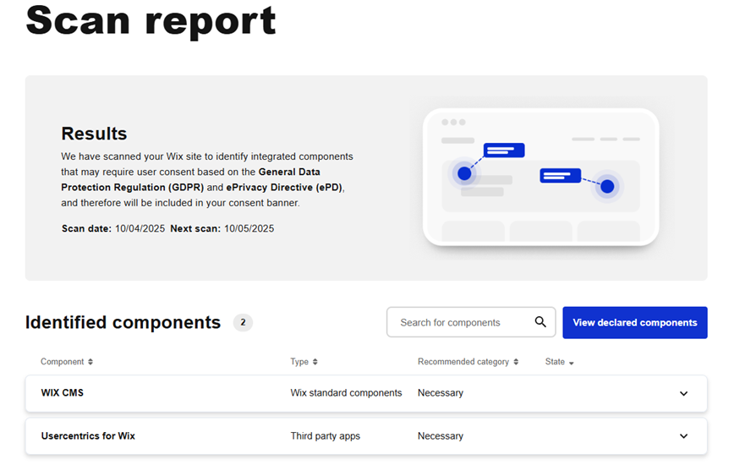The width and height of the screenshot is (734, 465).
Task: Click the Identified components heading
Action: click(123, 323)
